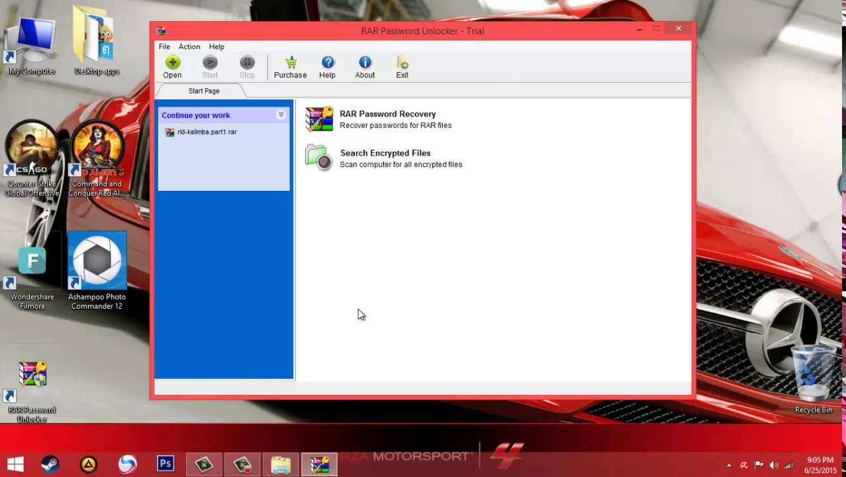Click the rar file icon beside rld-kalimba.part1.rar
This screenshot has width=846, height=477.
pos(169,132)
